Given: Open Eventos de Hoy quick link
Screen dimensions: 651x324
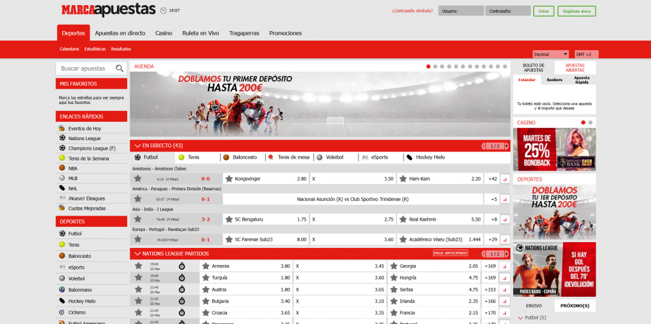Looking at the screenshot, I should pos(85,129).
